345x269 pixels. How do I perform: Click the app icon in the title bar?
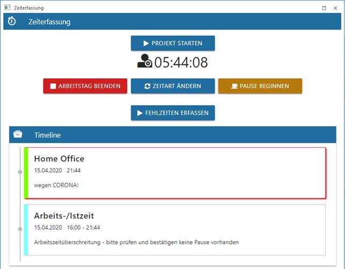pos(7,8)
